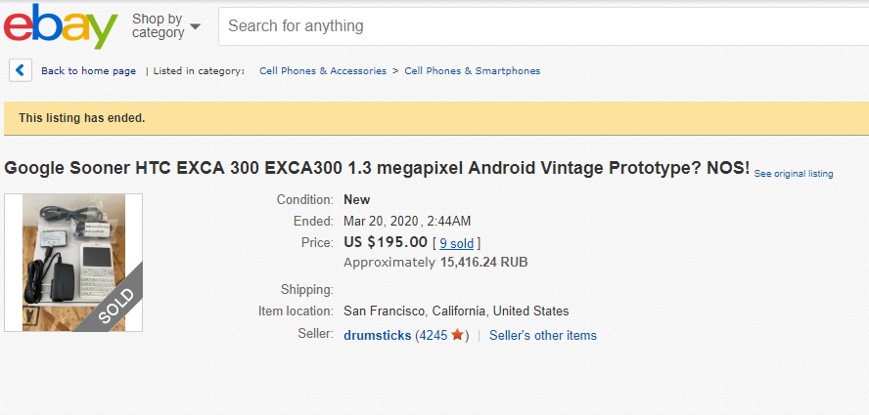Click the listing title heading
The width and height of the screenshot is (869, 415).
pos(377,168)
